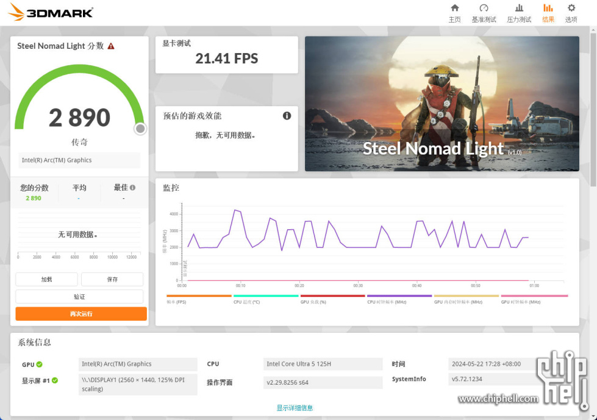Screen dimensions: 597x420
Task: Click the info icon next to 最佳
Action: (132, 188)
